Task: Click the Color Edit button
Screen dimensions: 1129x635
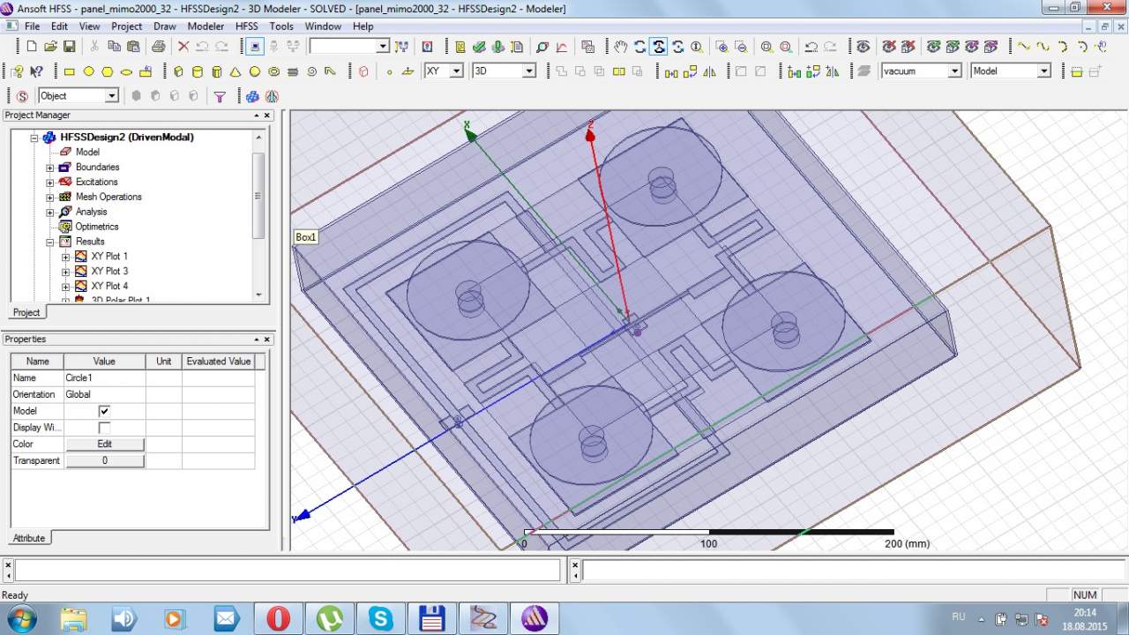Action: coord(104,444)
